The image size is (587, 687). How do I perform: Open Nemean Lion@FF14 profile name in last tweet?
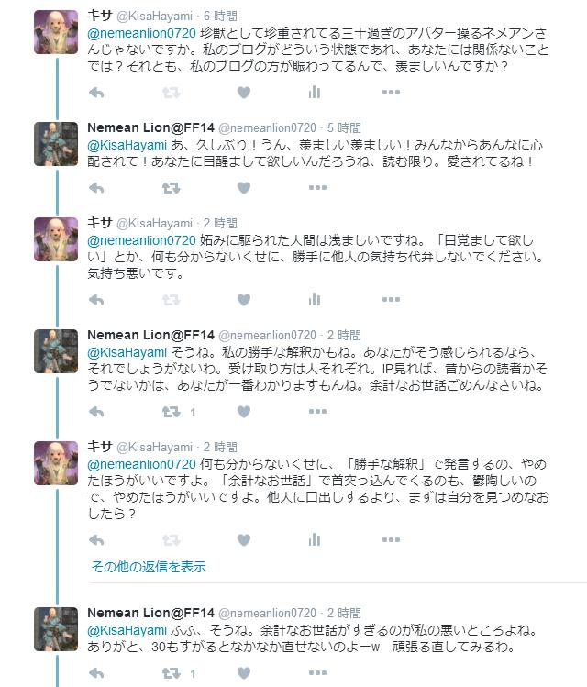[150, 613]
